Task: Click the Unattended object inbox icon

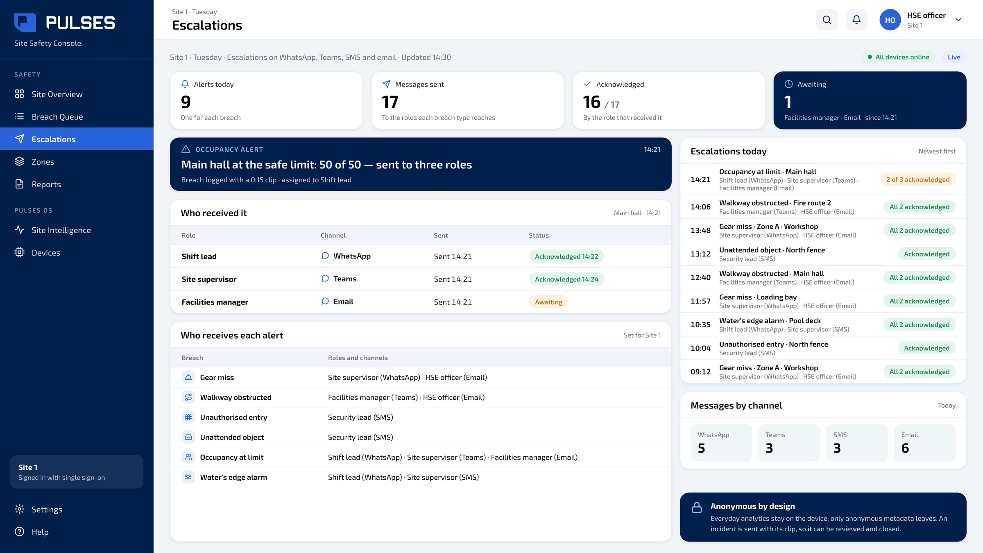Action: (188, 437)
